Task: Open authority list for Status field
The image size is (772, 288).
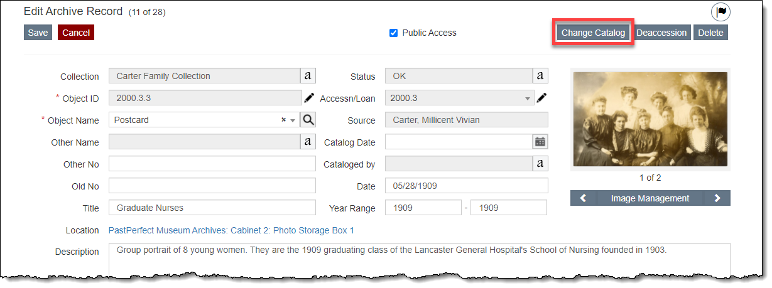Action: 540,76
